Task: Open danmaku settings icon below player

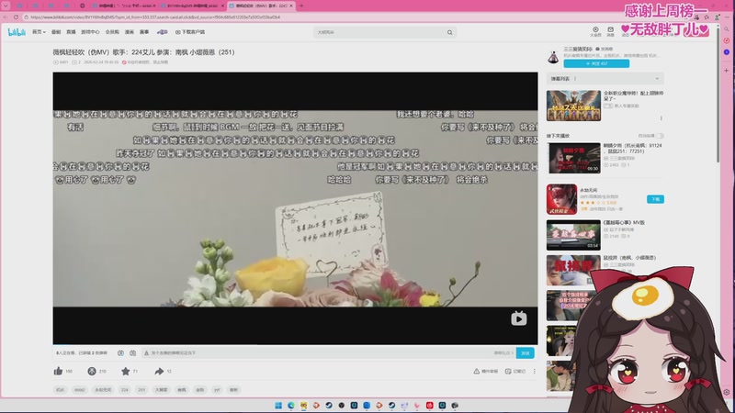Action: pos(132,353)
